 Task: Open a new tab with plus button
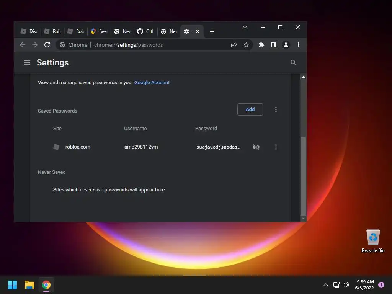(212, 31)
